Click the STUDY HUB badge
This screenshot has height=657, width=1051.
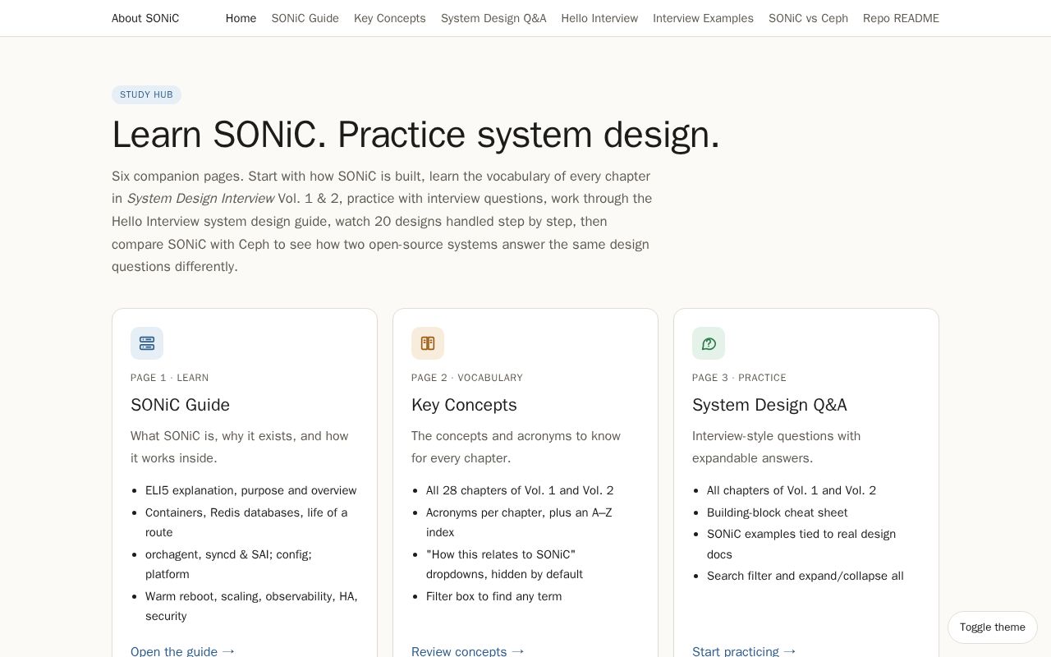click(146, 94)
